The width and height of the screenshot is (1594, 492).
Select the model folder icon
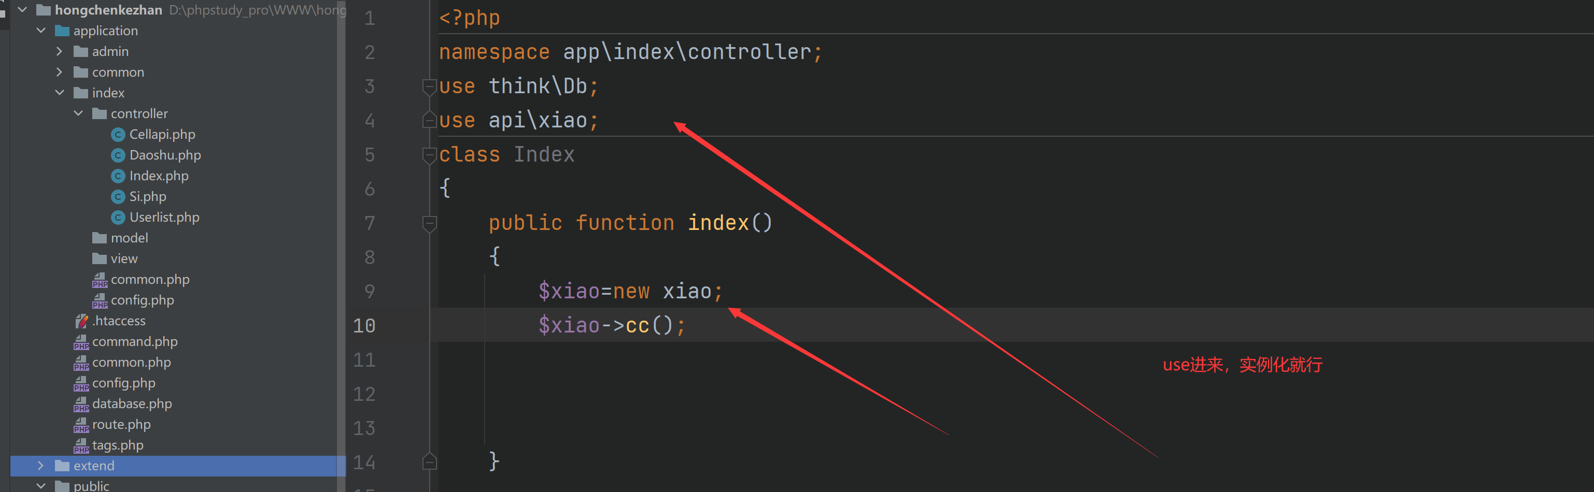click(100, 238)
